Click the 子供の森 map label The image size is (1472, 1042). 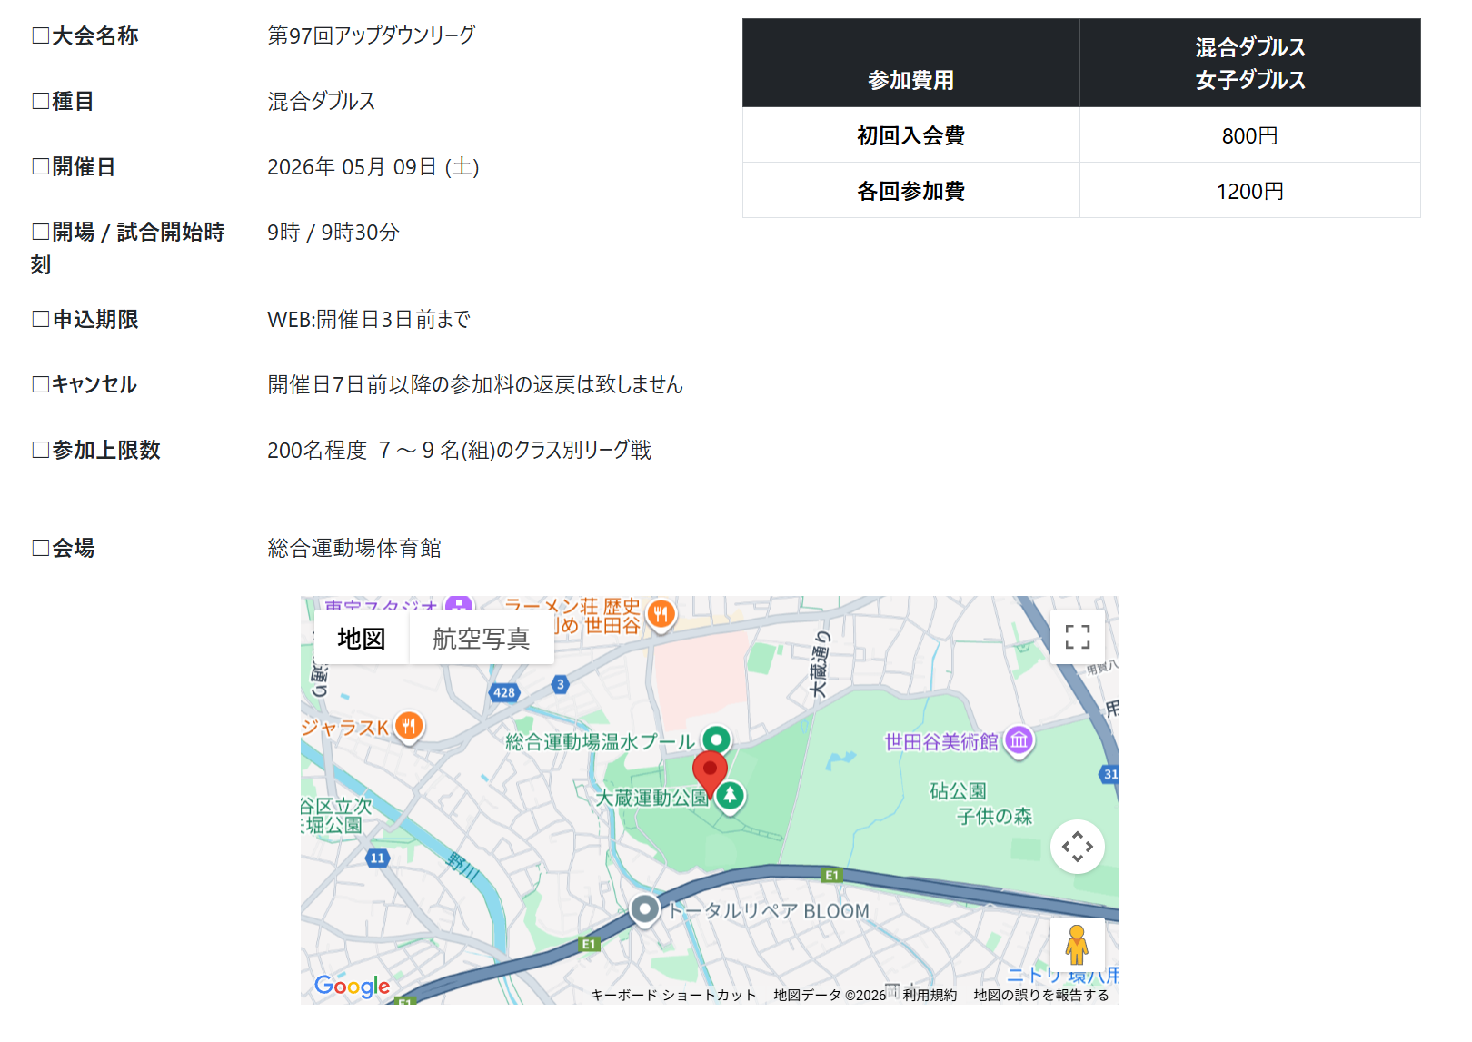point(994,817)
